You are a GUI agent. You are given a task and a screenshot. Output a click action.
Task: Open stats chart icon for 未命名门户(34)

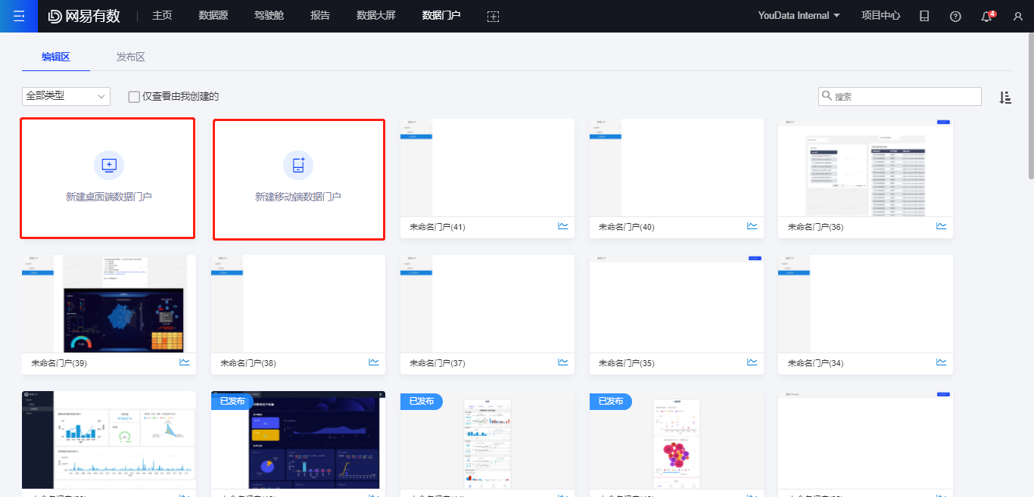941,362
